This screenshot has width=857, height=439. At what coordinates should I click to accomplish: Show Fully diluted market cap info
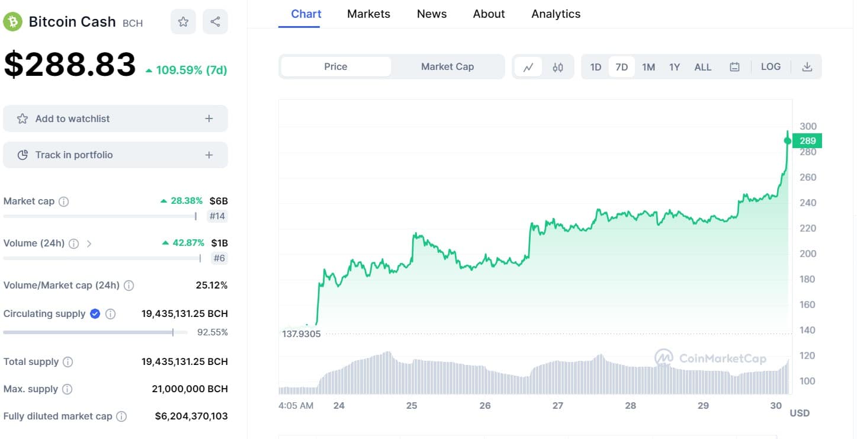(121, 416)
